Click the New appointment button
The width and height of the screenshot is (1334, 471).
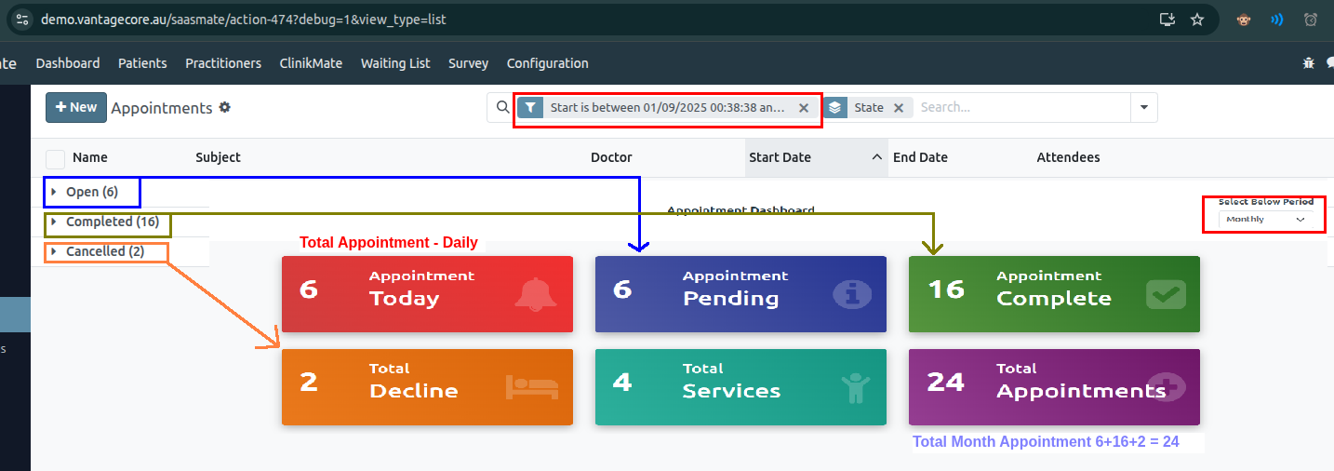pyautogui.click(x=75, y=108)
